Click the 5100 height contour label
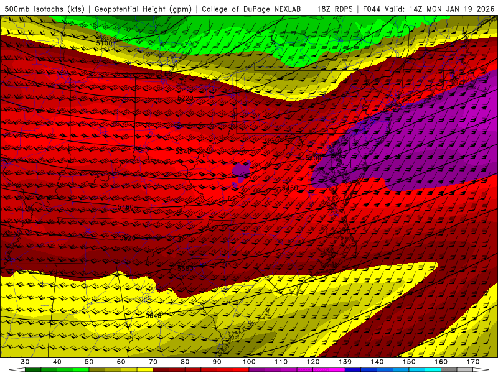Screen dimensions: 498x373 (x=105, y=43)
